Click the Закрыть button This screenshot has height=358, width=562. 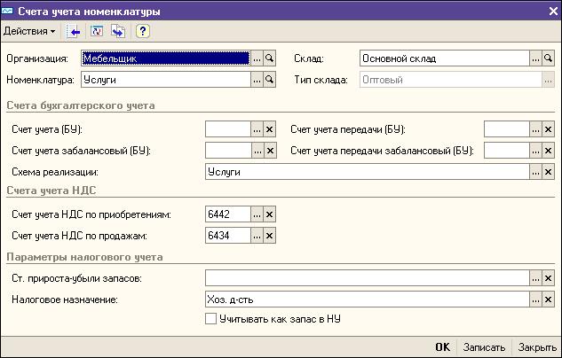tap(537, 346)
